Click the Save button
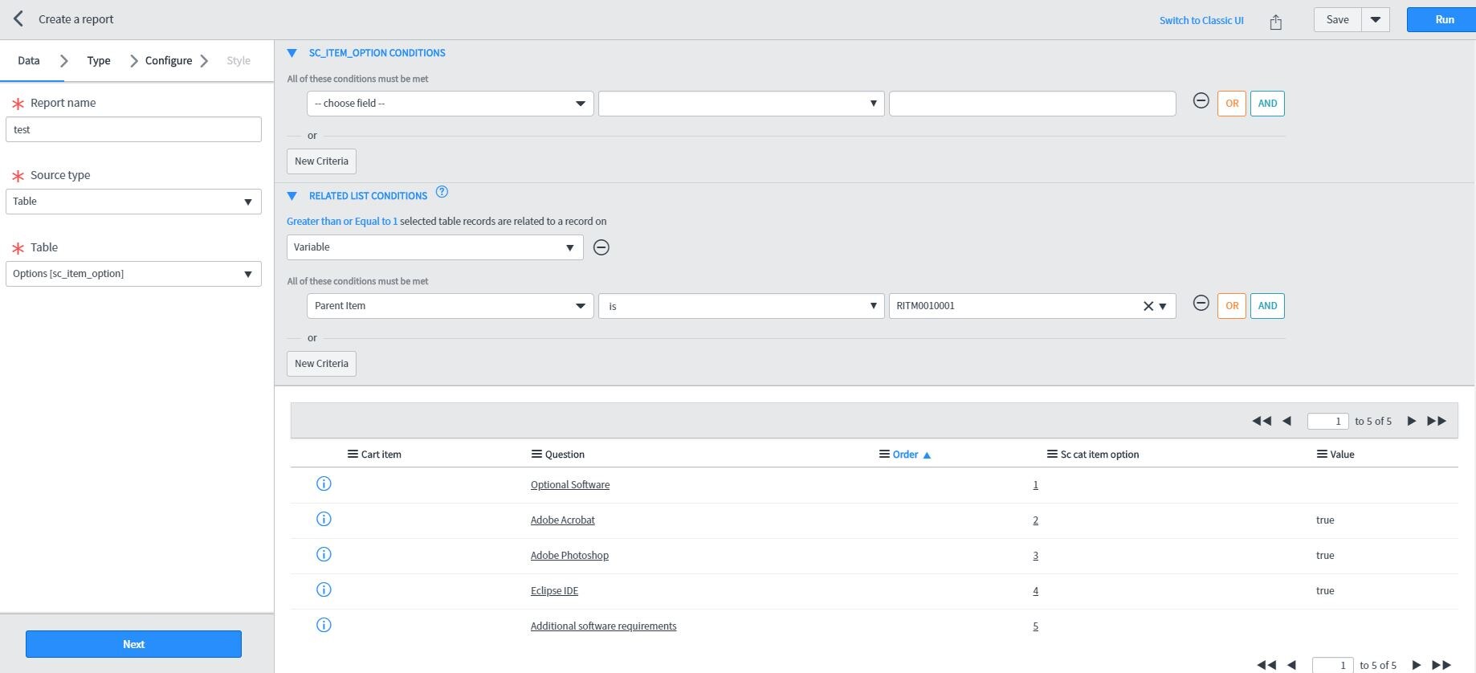This screenshot has height=673, width=1476. pos(1338,20)
